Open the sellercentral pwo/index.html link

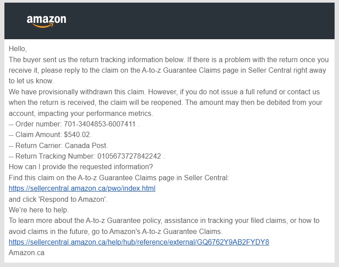(82, 188)
